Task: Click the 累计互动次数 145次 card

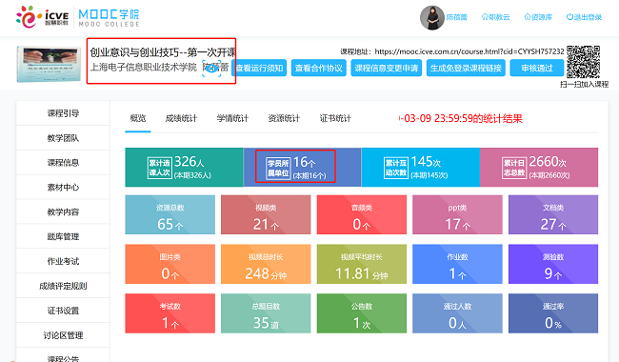Action: pyautogui.click(x=420, y=168)
